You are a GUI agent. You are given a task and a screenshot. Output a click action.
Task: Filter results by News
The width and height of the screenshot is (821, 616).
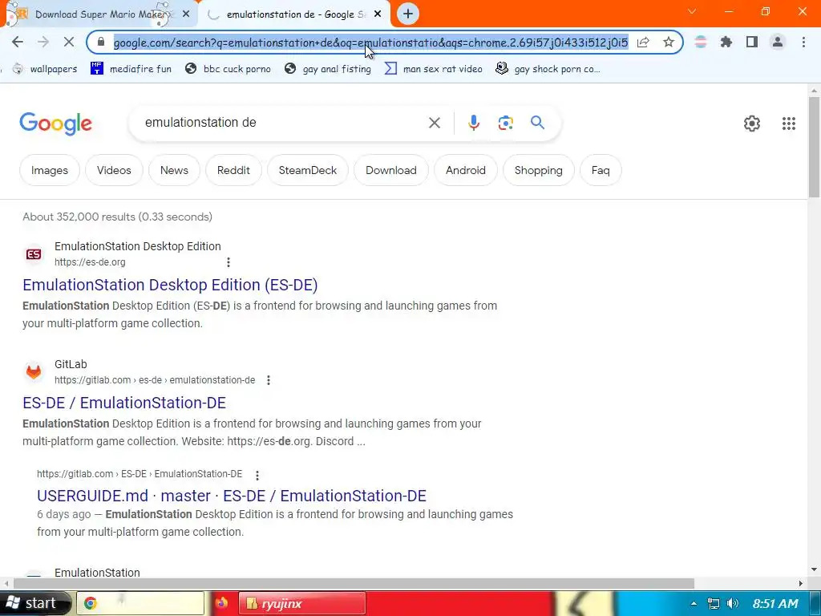[x=174, y=170]
